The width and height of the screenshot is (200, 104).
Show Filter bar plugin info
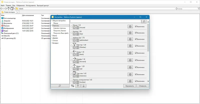tap(74, 47)
